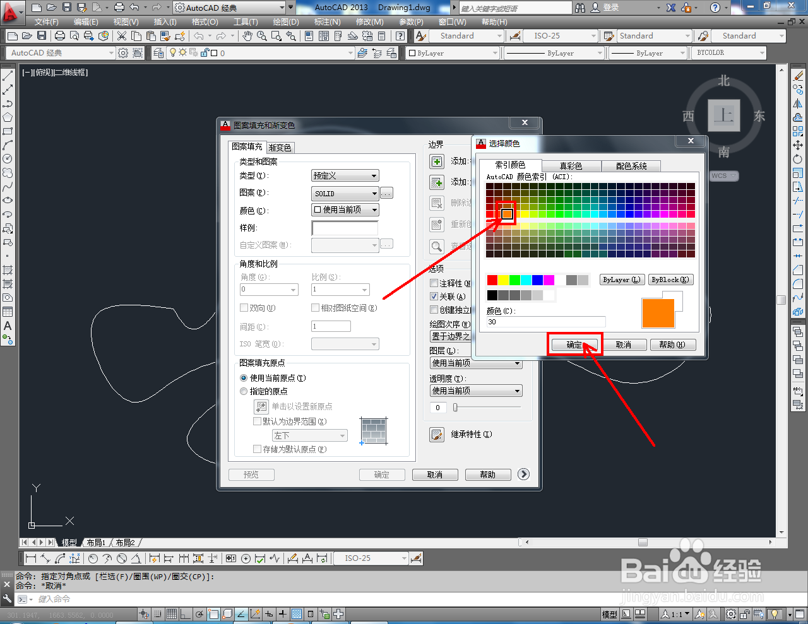Open the 修改(M) menu
Image resolution: width=808 pixels, height=624 pixels.
click(369, 22)
